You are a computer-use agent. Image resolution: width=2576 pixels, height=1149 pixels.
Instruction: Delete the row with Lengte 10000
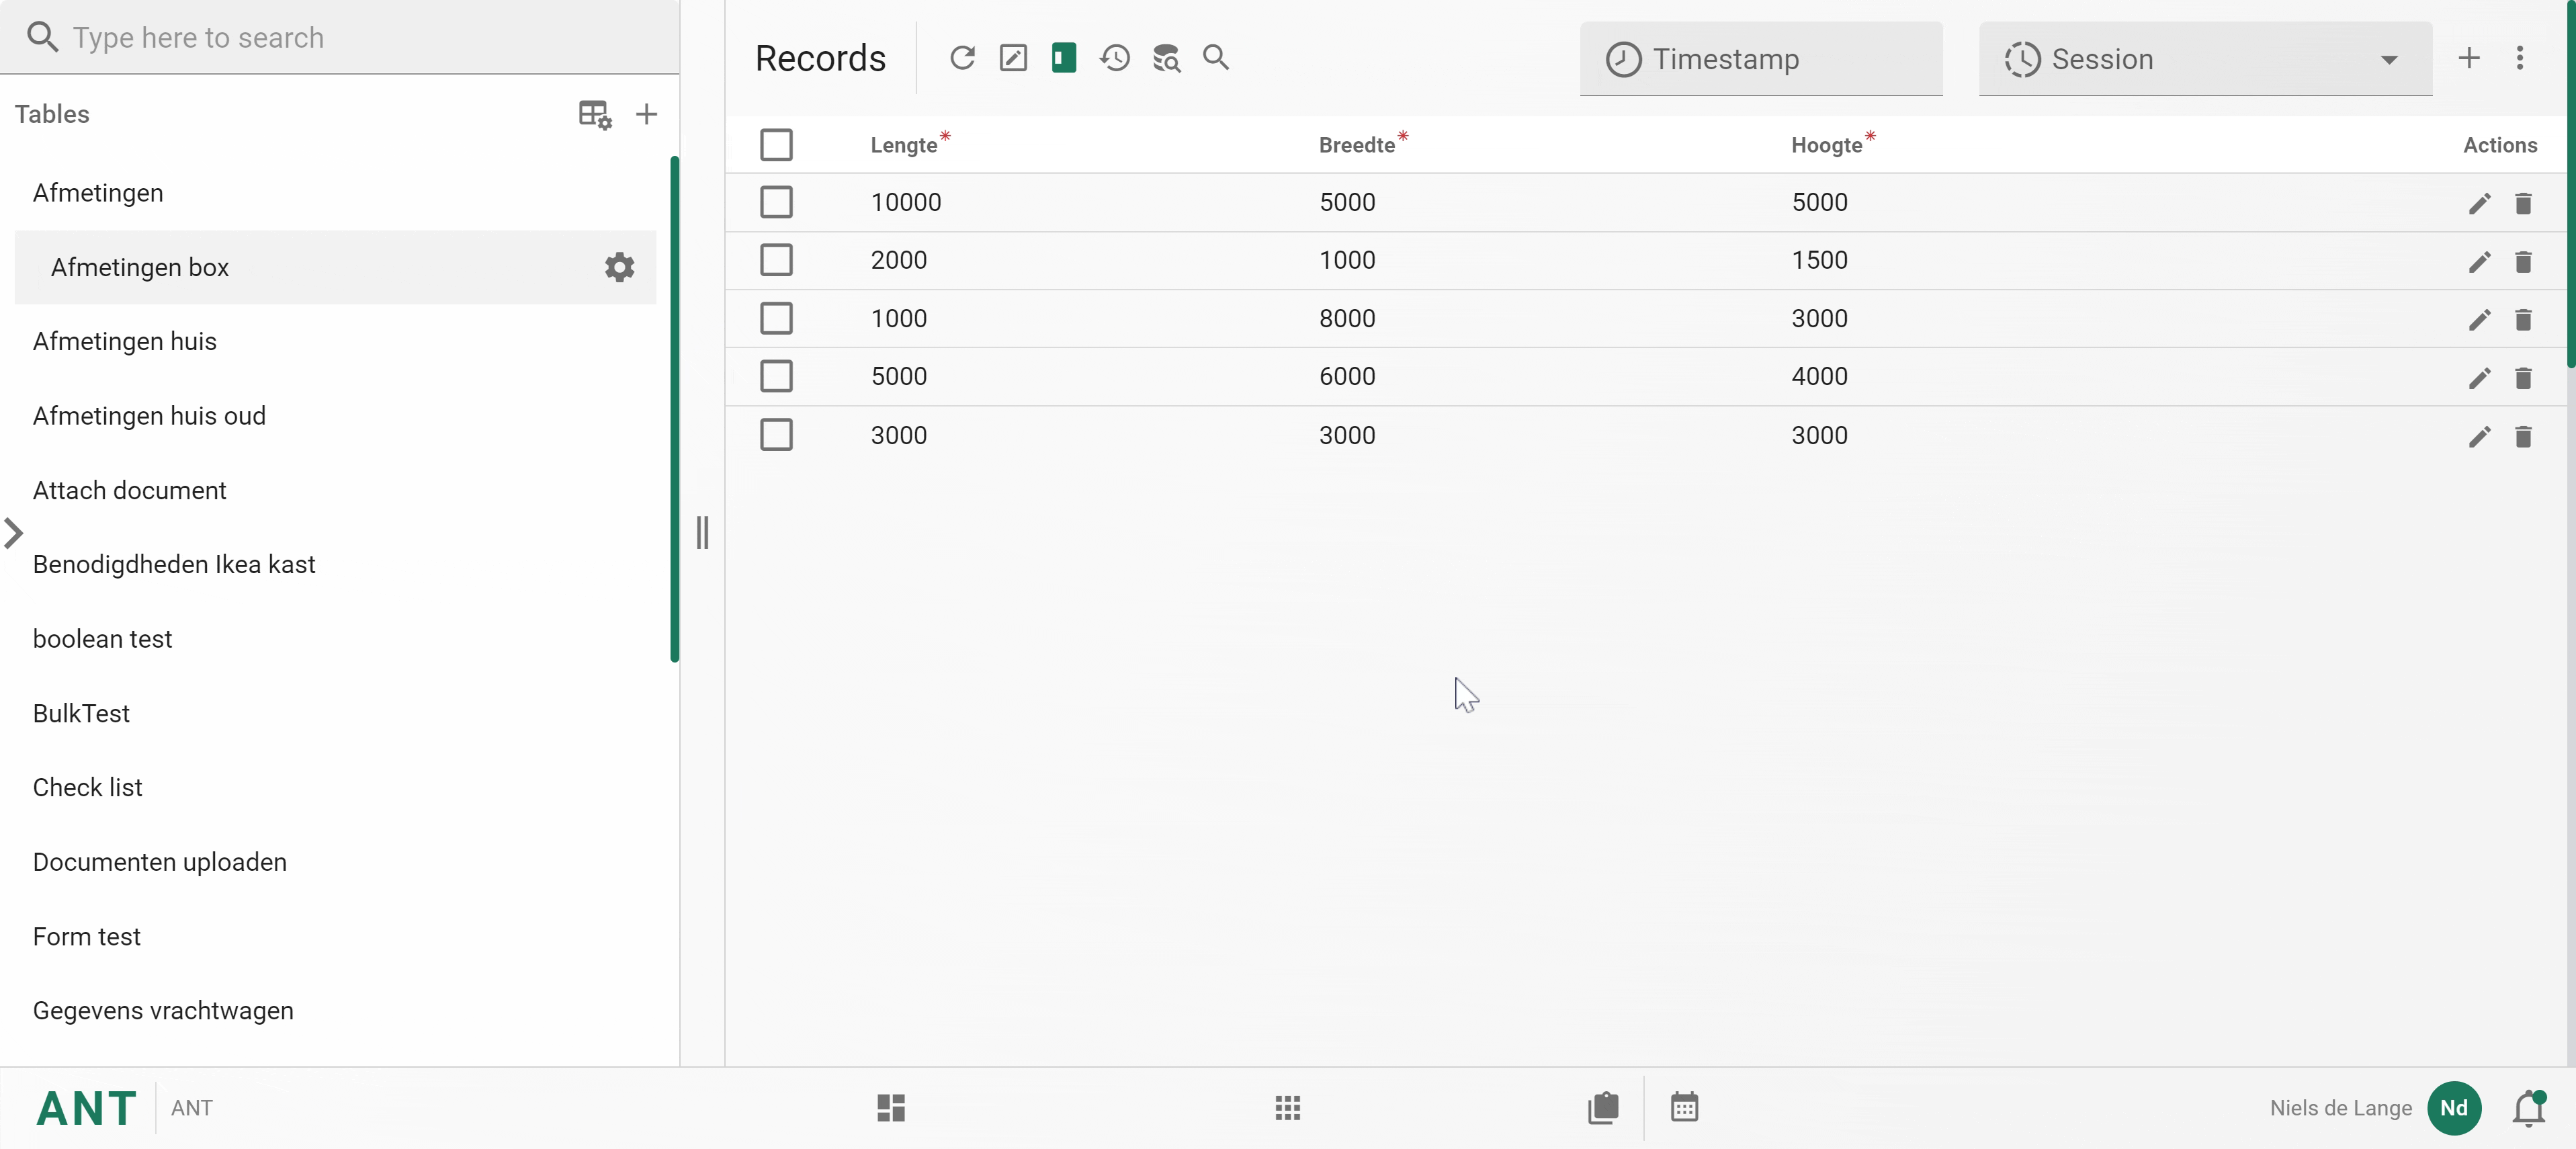[2523, 203]
